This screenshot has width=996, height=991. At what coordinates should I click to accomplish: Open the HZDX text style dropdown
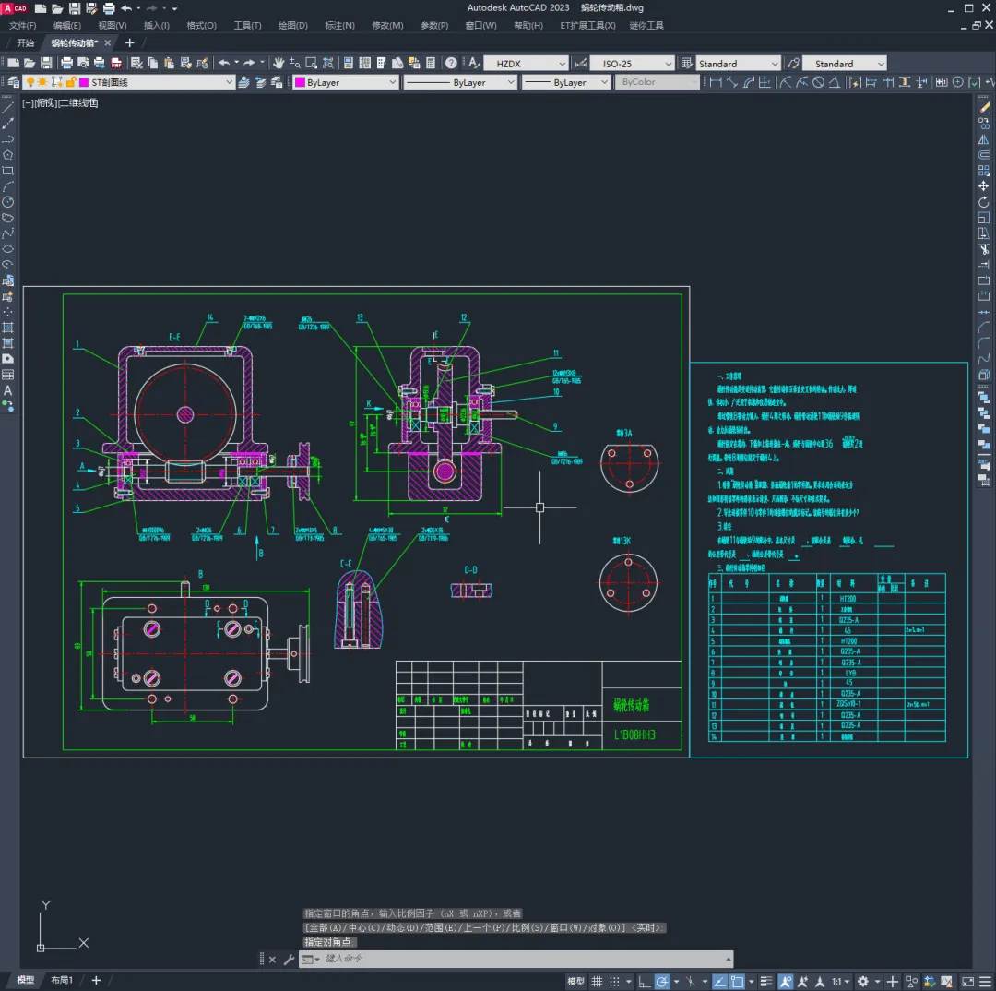pos(526,64)
